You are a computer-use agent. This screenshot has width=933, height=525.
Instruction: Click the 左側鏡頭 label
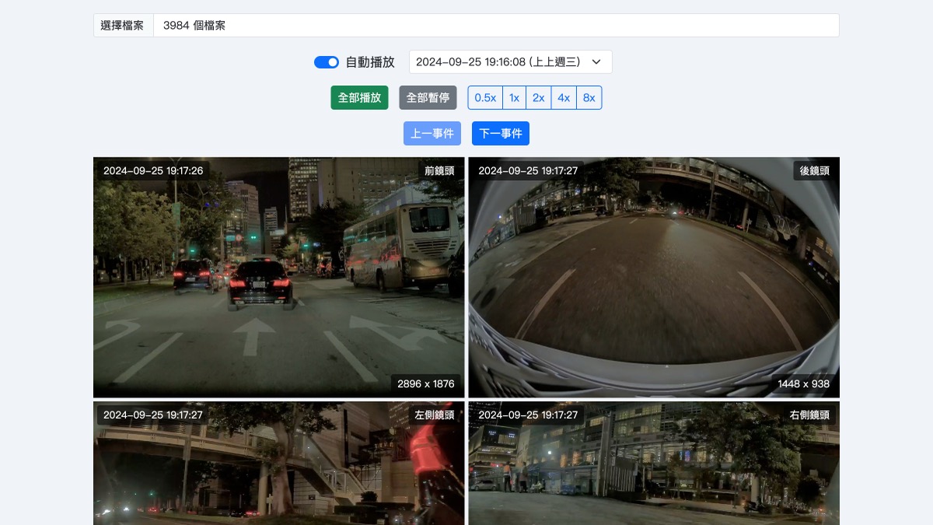coord(433,415)
